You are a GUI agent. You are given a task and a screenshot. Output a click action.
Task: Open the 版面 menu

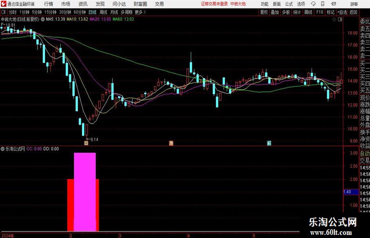coord(277,4)
